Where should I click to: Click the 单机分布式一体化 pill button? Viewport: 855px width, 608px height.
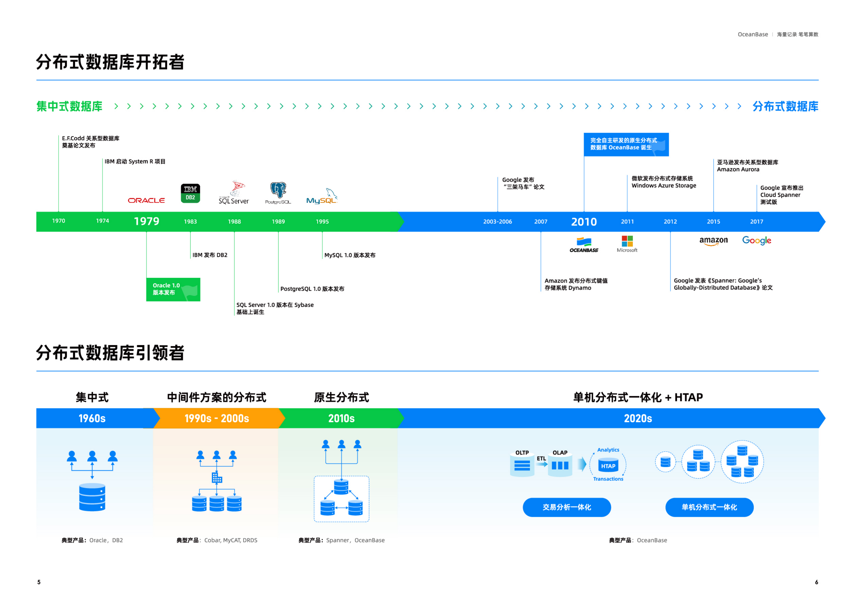pyautogui.click(x=709, y=507)
